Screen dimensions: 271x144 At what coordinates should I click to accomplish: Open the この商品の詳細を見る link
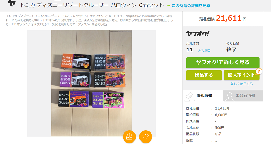coord(191,6)
